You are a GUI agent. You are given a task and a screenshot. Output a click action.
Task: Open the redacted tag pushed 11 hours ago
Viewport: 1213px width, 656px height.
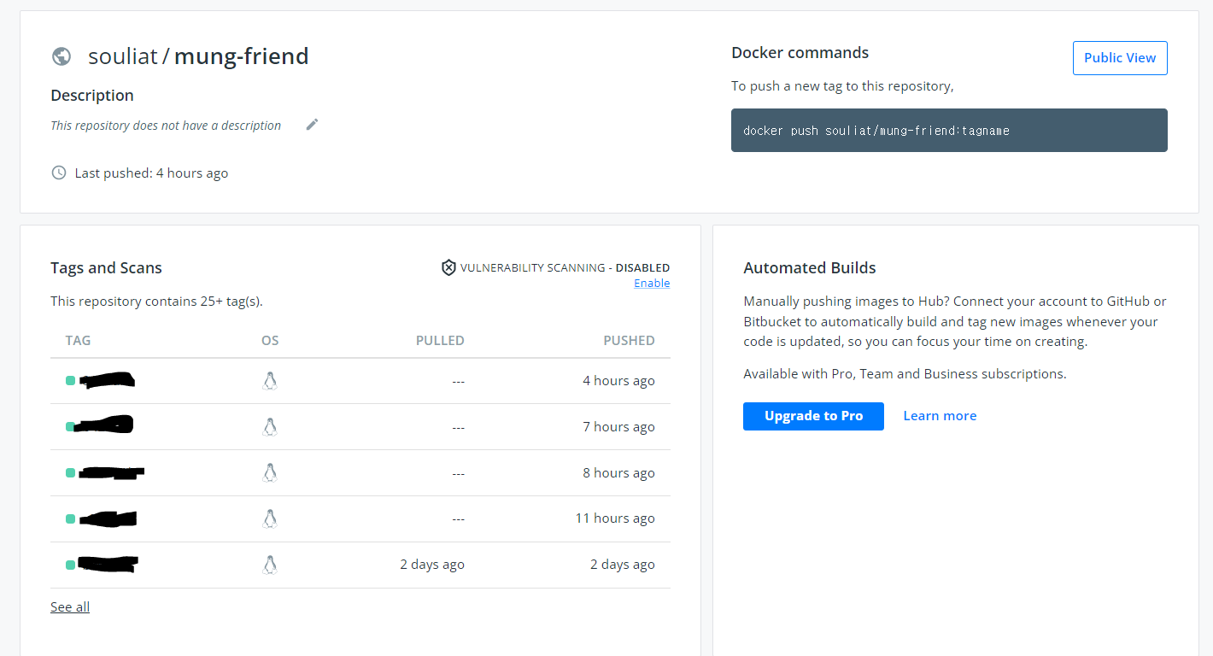[108, 518]
